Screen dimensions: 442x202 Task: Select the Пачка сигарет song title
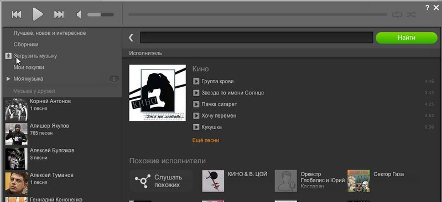[219, 104]
